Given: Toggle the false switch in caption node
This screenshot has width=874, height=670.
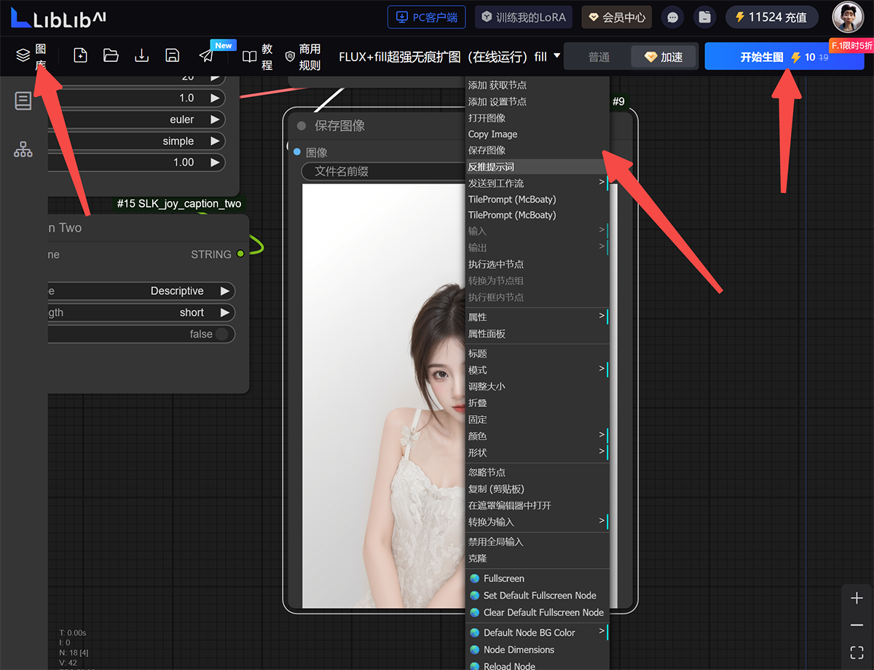Looking at the screenshot, I should (x=221, y=334).
